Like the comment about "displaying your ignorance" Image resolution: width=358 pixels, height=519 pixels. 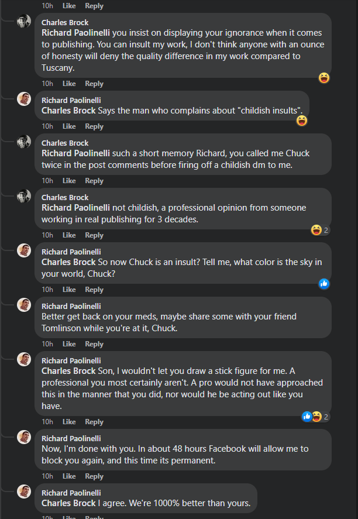pos(69,84)
